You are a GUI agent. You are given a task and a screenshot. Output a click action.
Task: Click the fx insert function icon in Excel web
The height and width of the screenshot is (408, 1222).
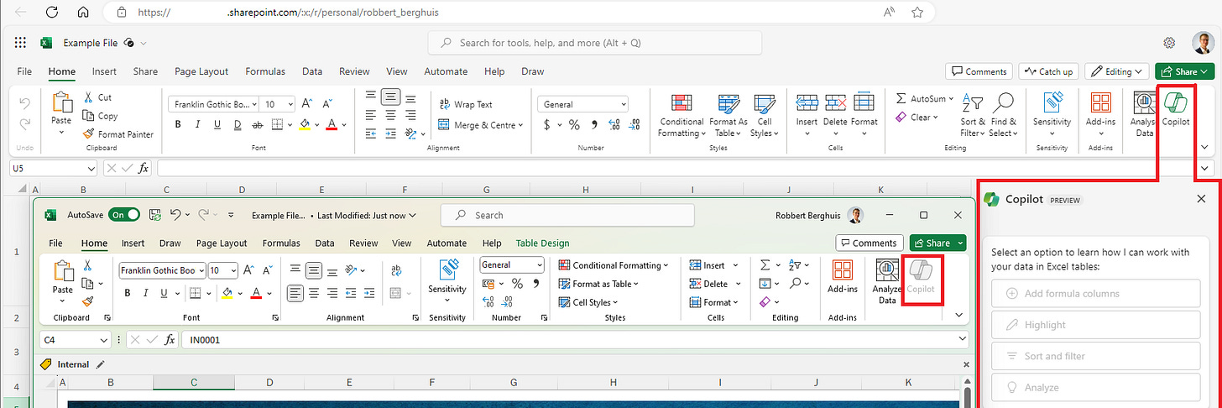144,168
